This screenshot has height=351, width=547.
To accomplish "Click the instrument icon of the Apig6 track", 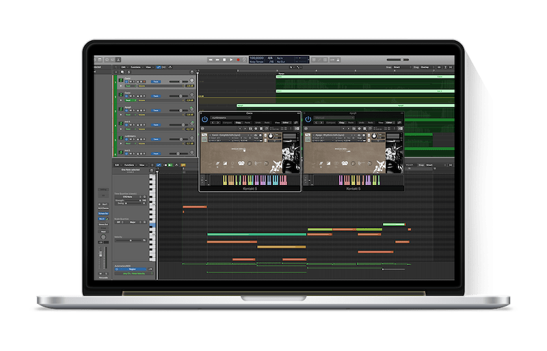I will tap(121, 109).
